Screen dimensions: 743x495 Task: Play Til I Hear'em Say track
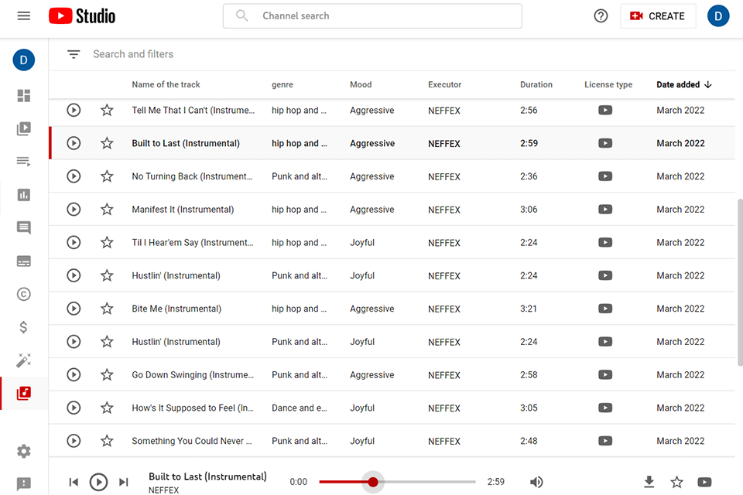tap(74, 243)
